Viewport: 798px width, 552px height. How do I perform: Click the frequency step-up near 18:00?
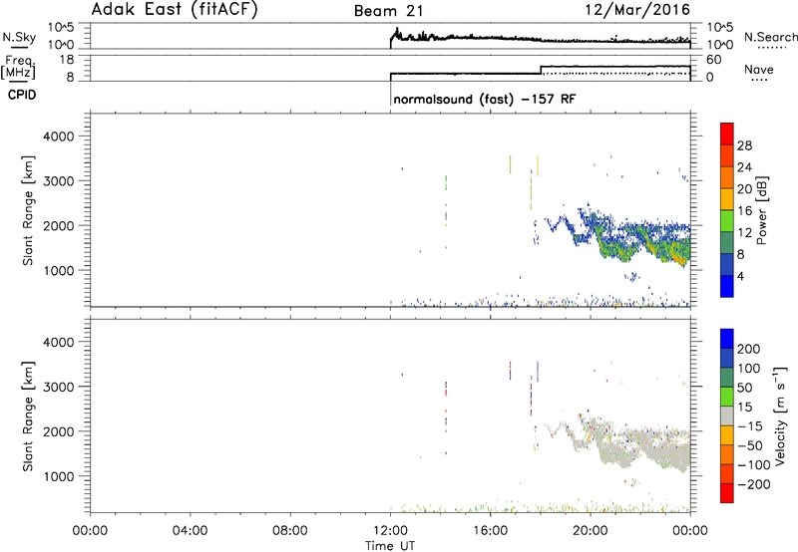coord(541,70)
